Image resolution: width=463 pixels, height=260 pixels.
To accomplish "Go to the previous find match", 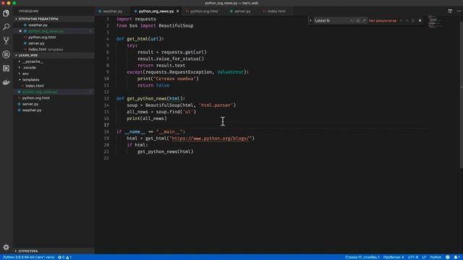I will [x=401, y=21].
